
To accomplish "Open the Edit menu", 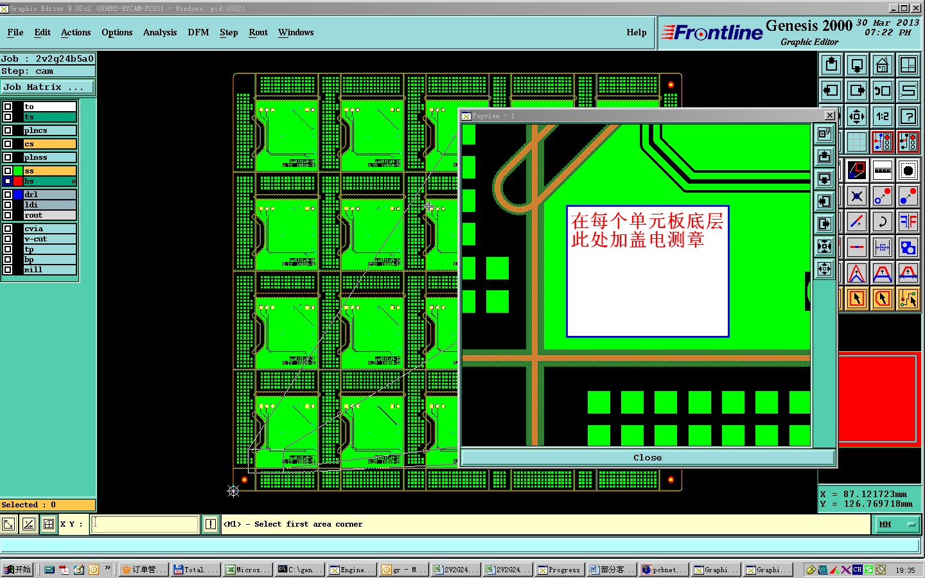I will [42, 33].
